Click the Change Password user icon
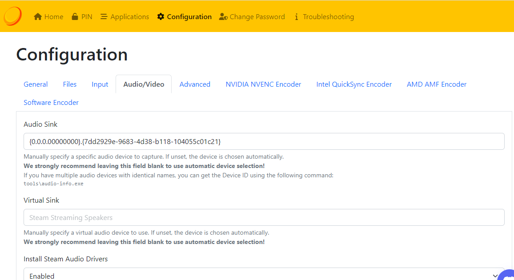514x280 pixels. coord(223,17)
